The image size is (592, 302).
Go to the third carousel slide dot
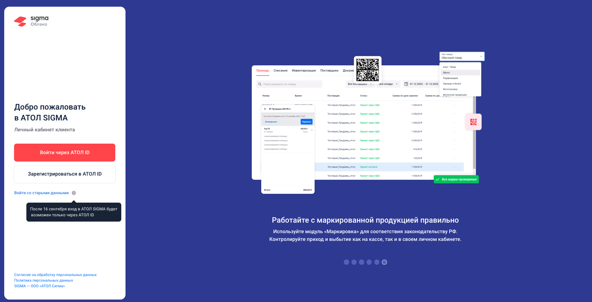coord(361,262)
